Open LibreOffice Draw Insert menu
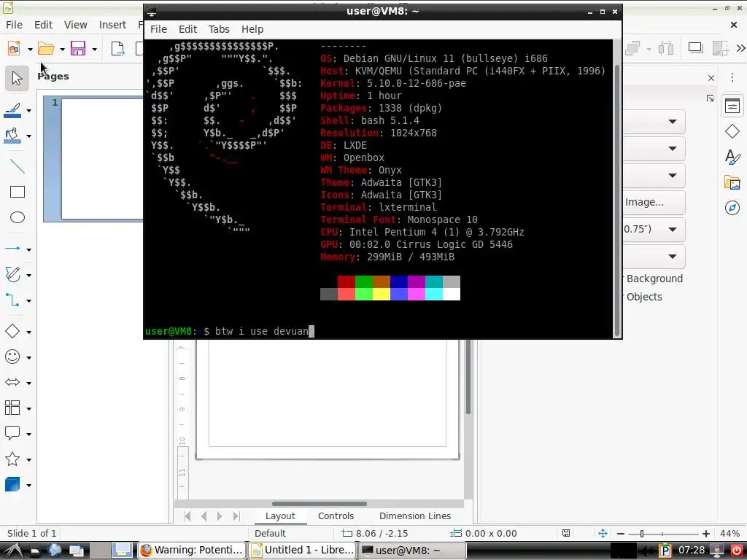Image resolution: width=747 pixels, height=560 pixels. coord(112,25)
